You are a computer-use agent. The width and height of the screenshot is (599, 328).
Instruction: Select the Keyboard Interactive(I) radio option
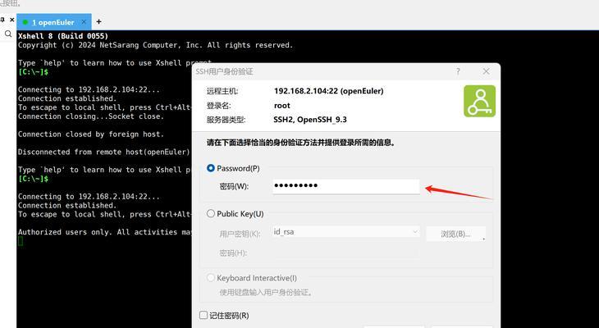pyautogui.click(x=211, y=278)
